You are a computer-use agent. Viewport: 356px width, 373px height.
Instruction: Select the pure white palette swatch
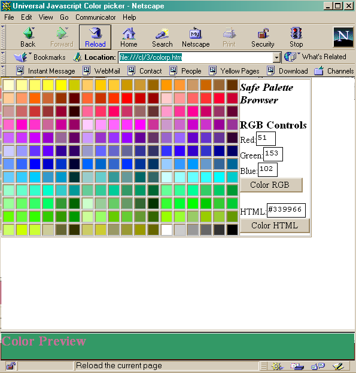(166, 230)
